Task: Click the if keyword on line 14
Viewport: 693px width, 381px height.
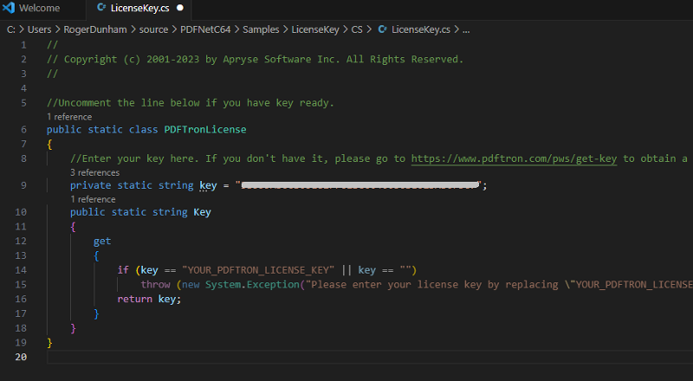Action: pos(123,270)
